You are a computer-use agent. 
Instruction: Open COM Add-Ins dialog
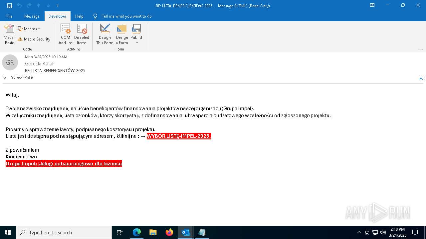(66, 34)
